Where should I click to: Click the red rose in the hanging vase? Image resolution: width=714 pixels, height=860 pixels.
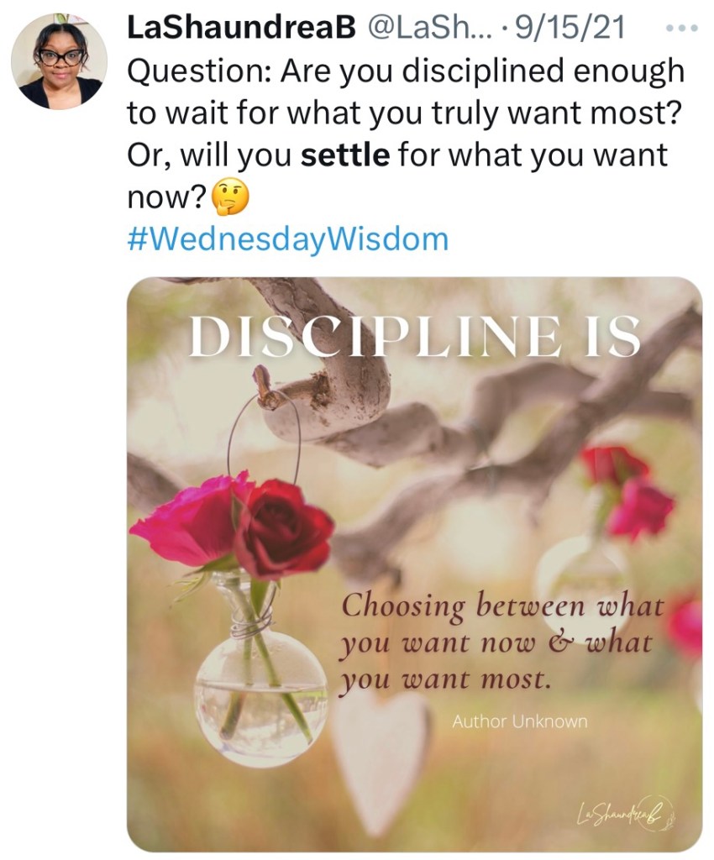click(x=284, y=527)
